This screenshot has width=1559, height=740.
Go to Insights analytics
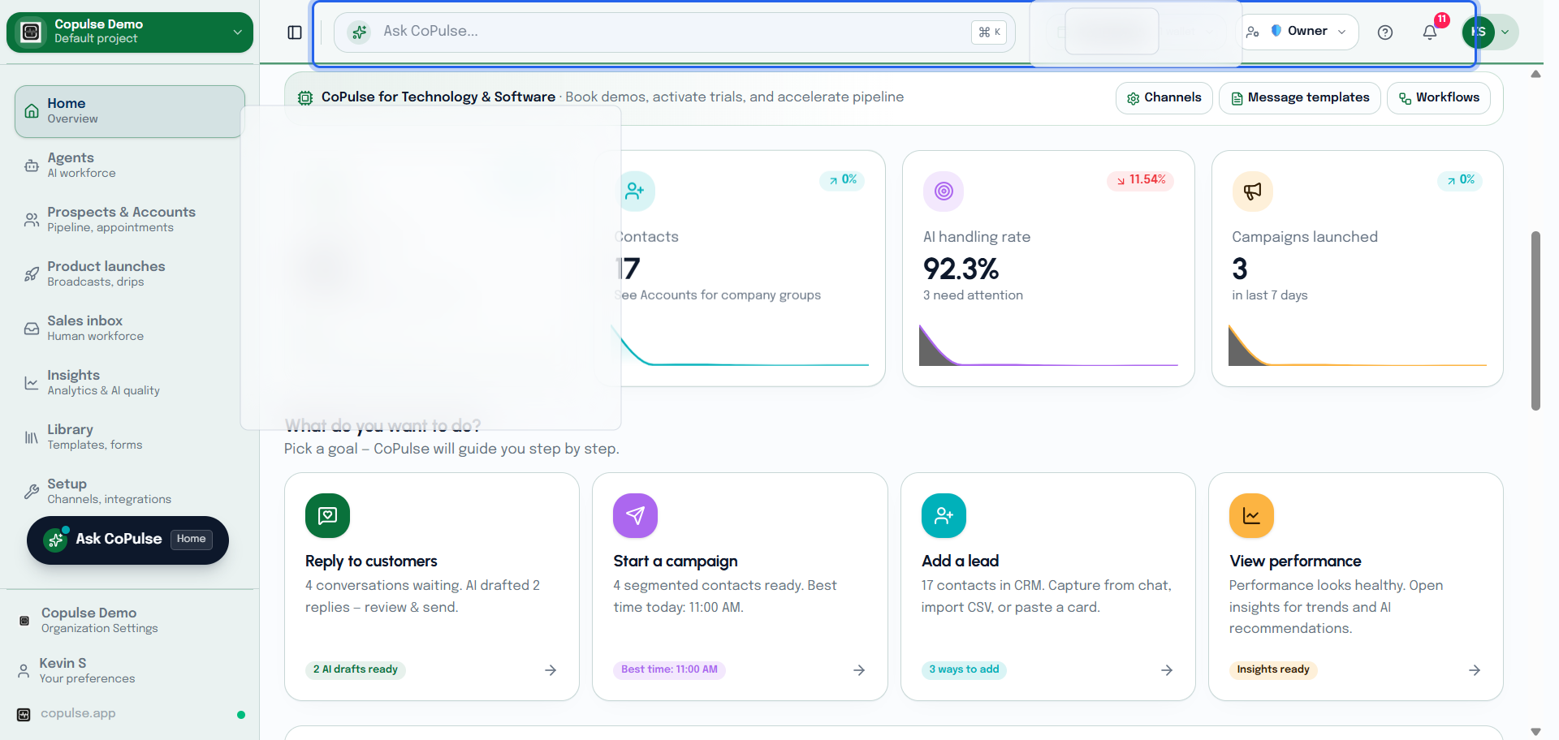(x=130, y=383)
